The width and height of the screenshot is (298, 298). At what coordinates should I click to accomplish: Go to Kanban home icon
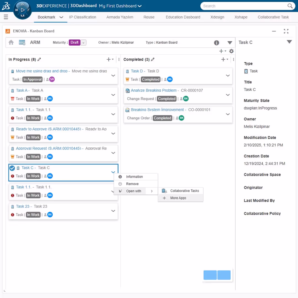[11, 42]
